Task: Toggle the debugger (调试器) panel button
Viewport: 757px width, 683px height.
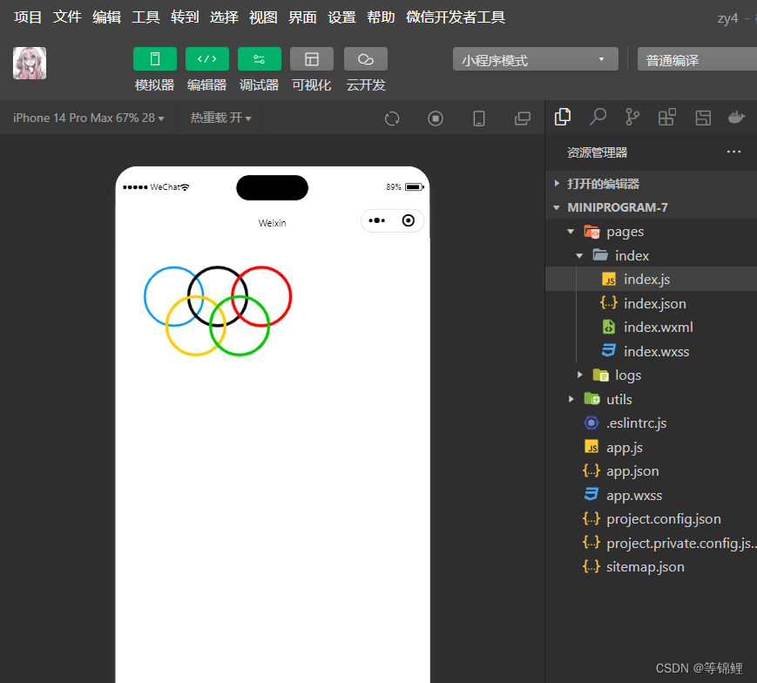Action: pos(260,59)
